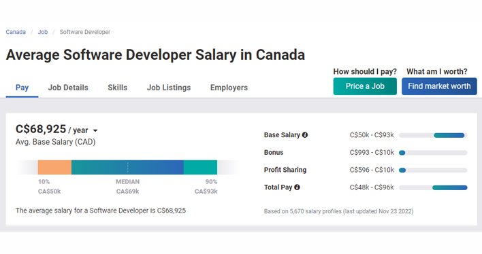The image size is (482, 254).
Task: Click the CA$69k median value
Action: (x=127, y=192)
